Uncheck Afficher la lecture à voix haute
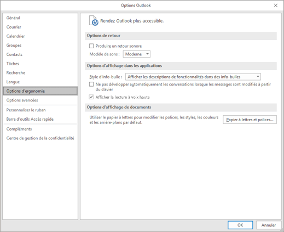 (x=91, y=97)
